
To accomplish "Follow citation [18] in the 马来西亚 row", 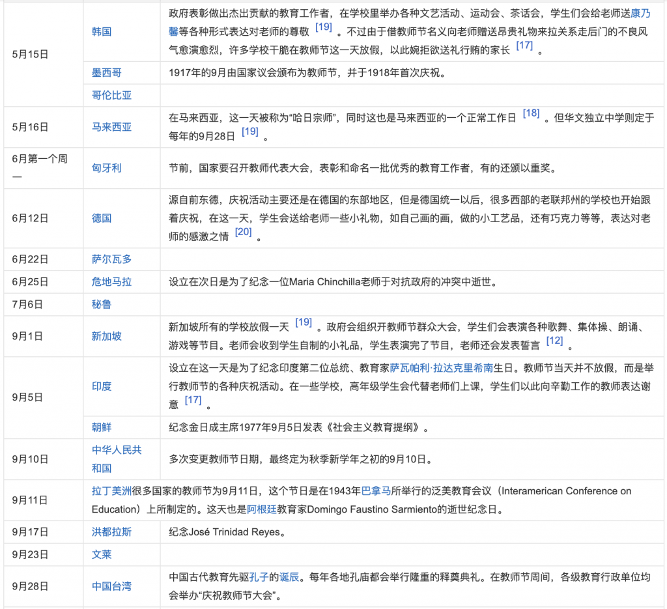I will [x=531, y=113].
